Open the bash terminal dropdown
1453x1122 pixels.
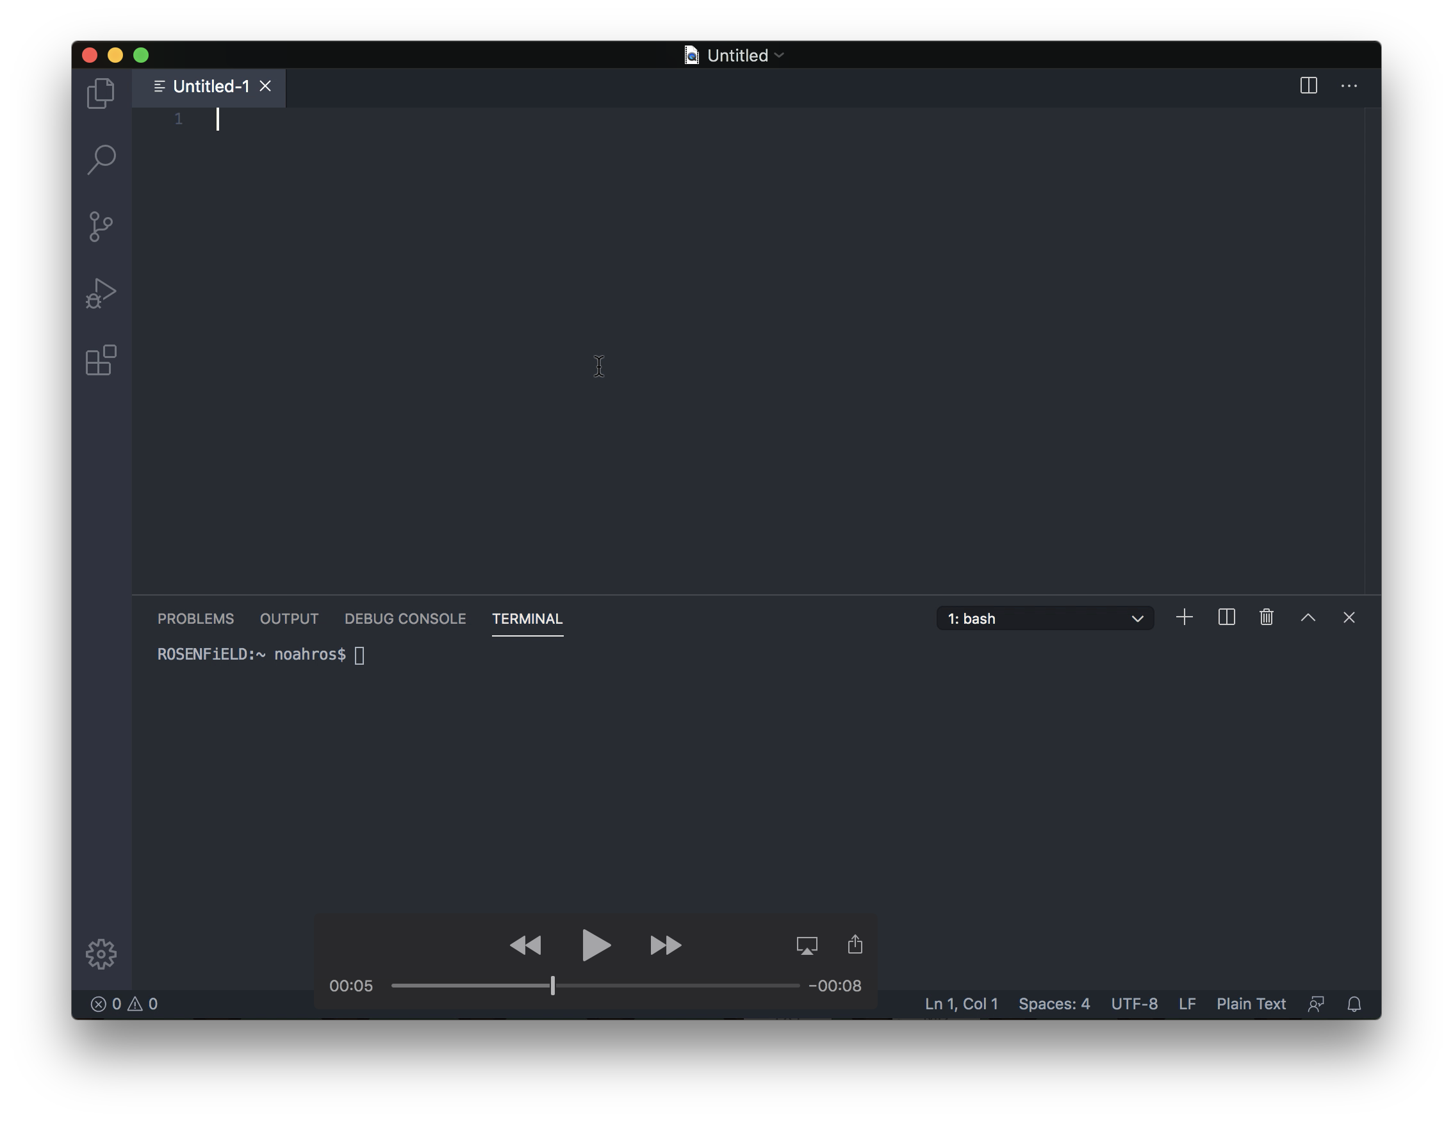tap(1044, 618)
